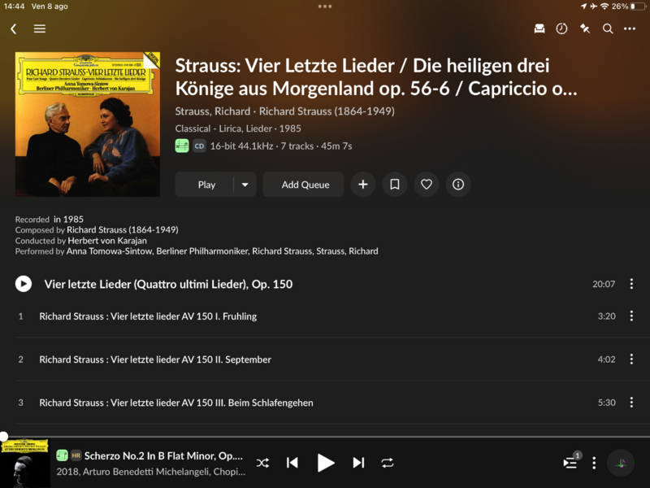The height and width of the screenshot is (488, 650).
Task: Toggle repeat mode in the player bar
Action: pos(388,463)
